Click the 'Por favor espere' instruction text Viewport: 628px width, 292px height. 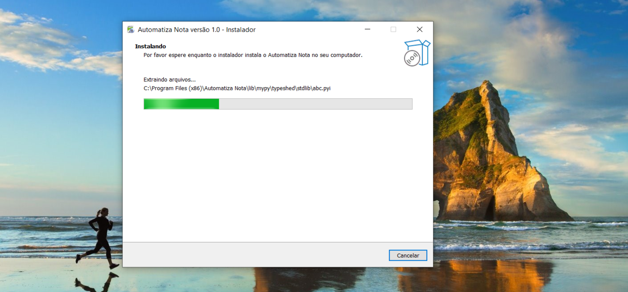(x=253, y=55)
